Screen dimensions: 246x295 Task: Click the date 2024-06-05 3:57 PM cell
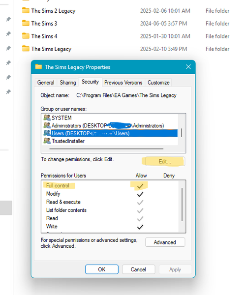click(x=163, y=24)
